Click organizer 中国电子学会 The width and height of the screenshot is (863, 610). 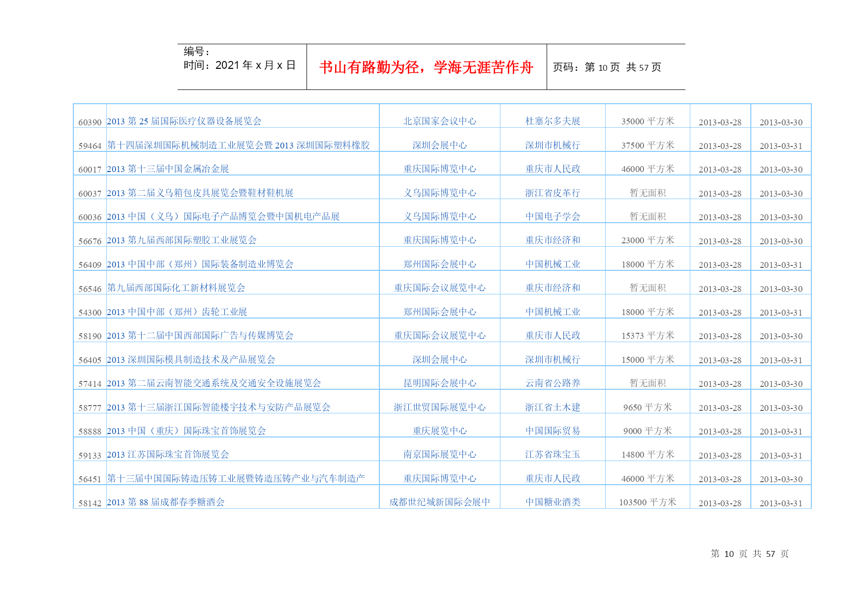[x=553, y=217]
